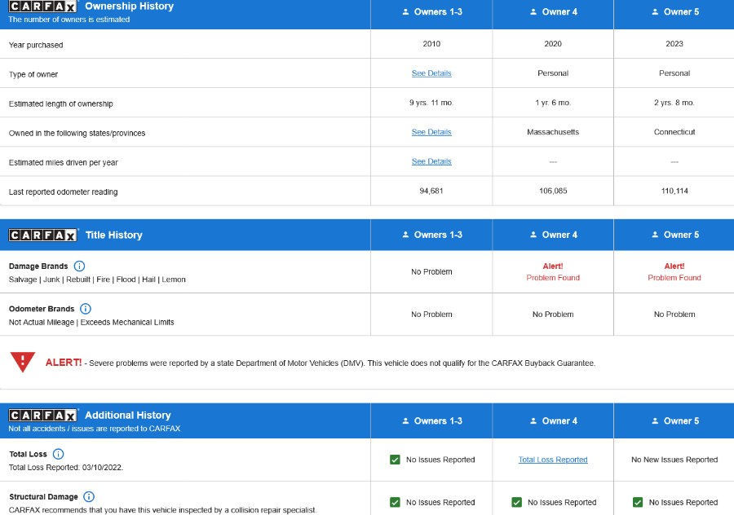Click No New Issues Reported for Owner 5

(x=674, y=460)
